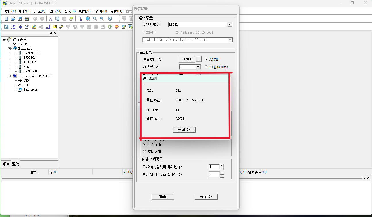Viewport: 372px width, 217px height.
Task: Collapse DirectLink (PC=>DOP) tree branch
Action: point(9,76)
